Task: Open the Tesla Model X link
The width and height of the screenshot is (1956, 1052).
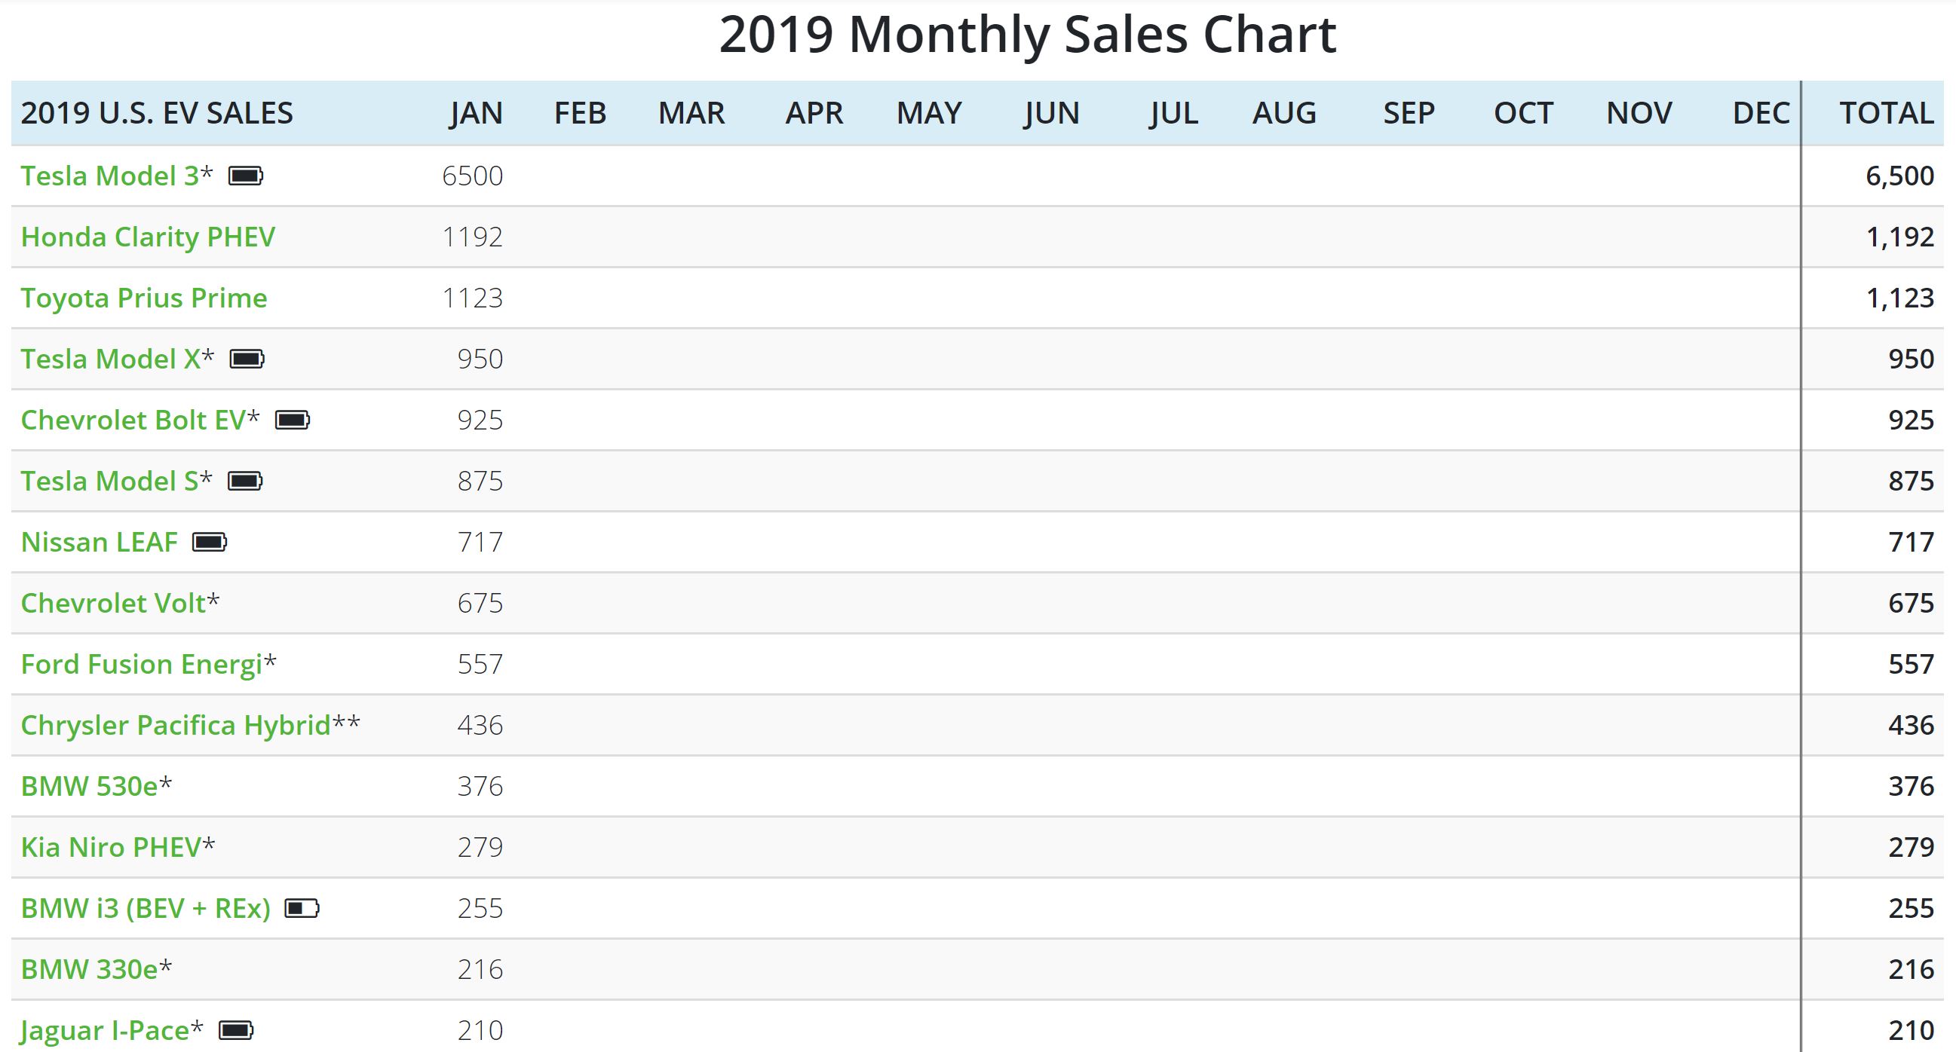Action: 111,359
